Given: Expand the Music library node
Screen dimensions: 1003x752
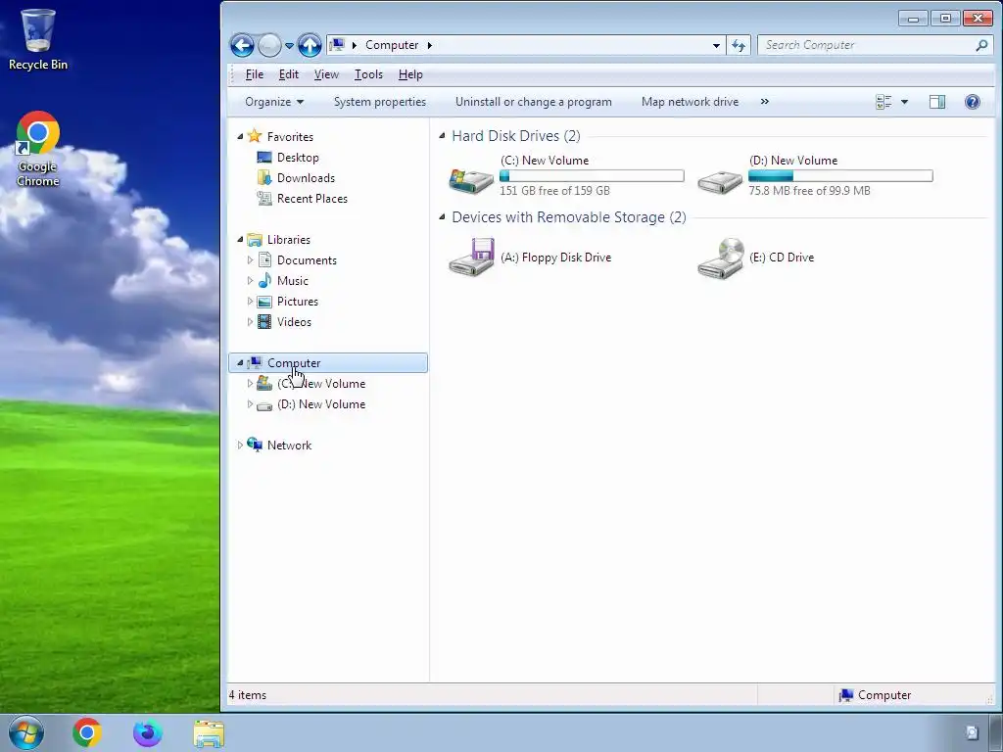Looking at the screenshot, I should [250, 280].
